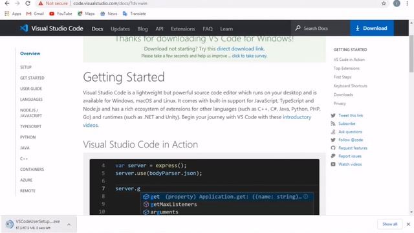The image size is (414, 233).
Task: Expand PYTHON section in sidebar
Action: 28,137
